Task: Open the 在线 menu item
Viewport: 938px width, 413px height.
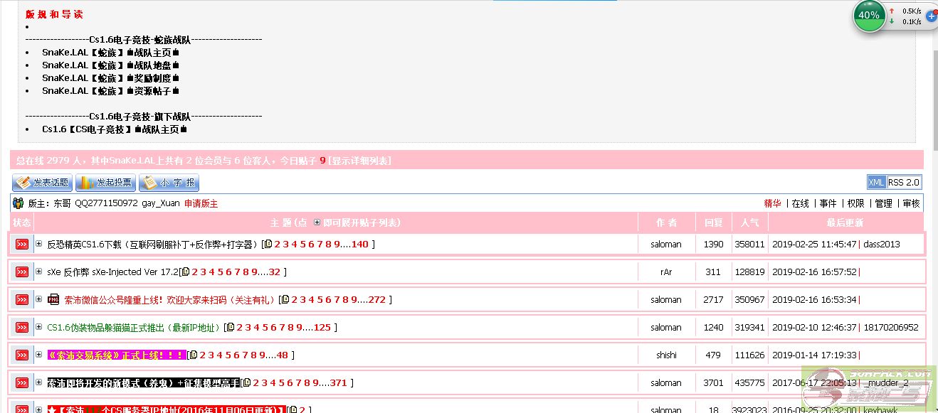Action: click(801, 203)
